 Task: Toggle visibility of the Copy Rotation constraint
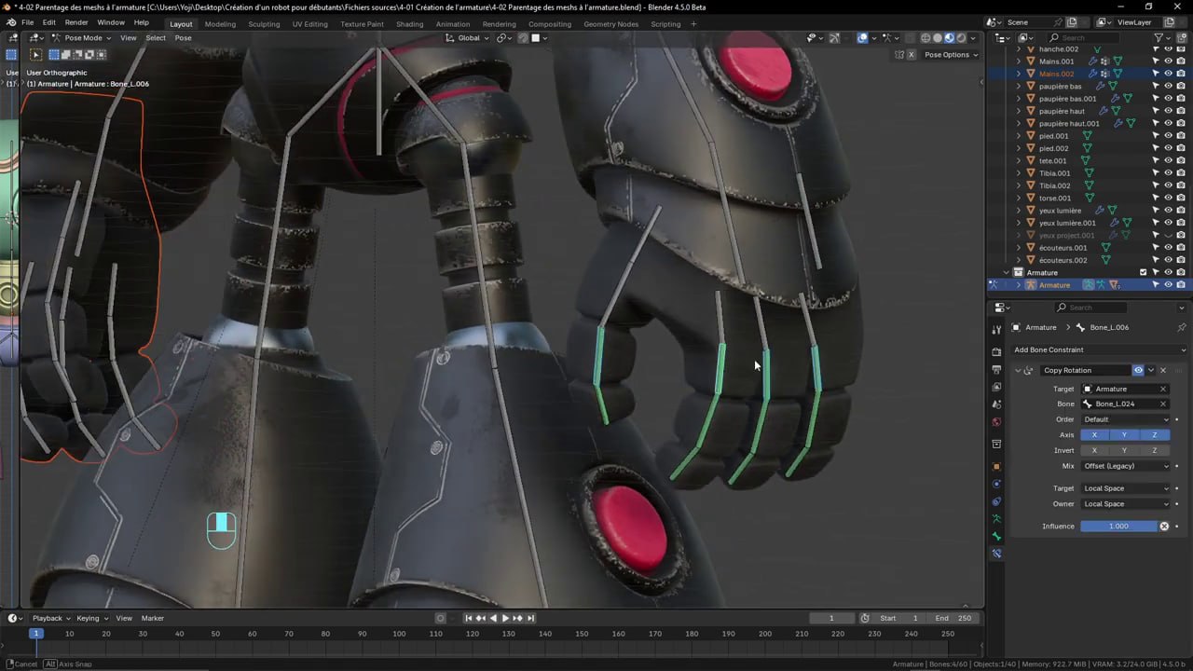coord(1139,370)
